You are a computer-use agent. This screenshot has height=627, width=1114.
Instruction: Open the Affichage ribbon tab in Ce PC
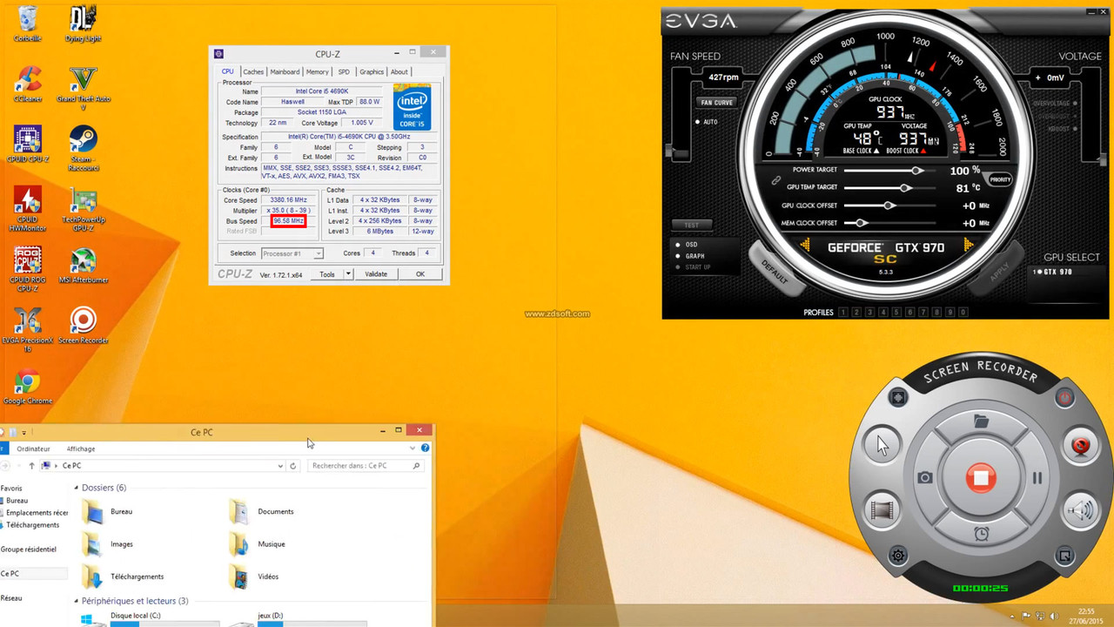click(x=81, y=448)
